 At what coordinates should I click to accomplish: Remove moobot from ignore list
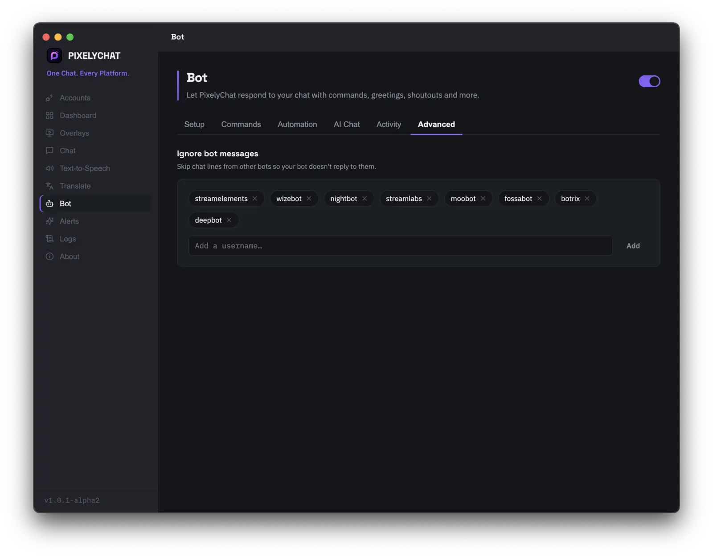point(483,199)
